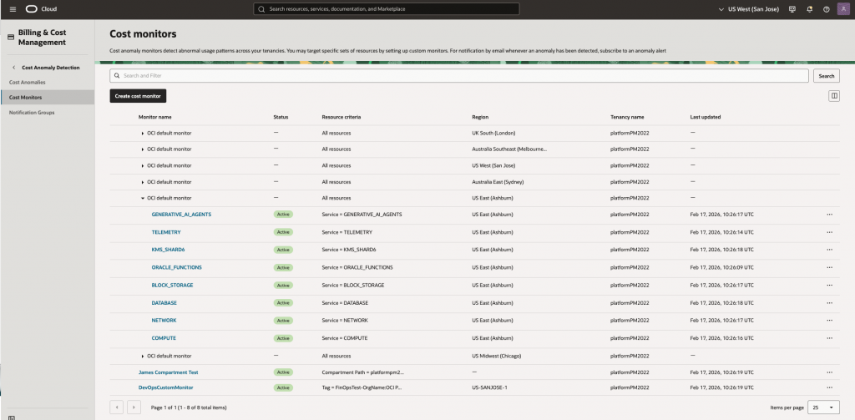The width and height of the screenshot is (855, 420).
Task: Click the Active badge in the DevOpsCustomMonitor row
Action: [x=283, y=387]
